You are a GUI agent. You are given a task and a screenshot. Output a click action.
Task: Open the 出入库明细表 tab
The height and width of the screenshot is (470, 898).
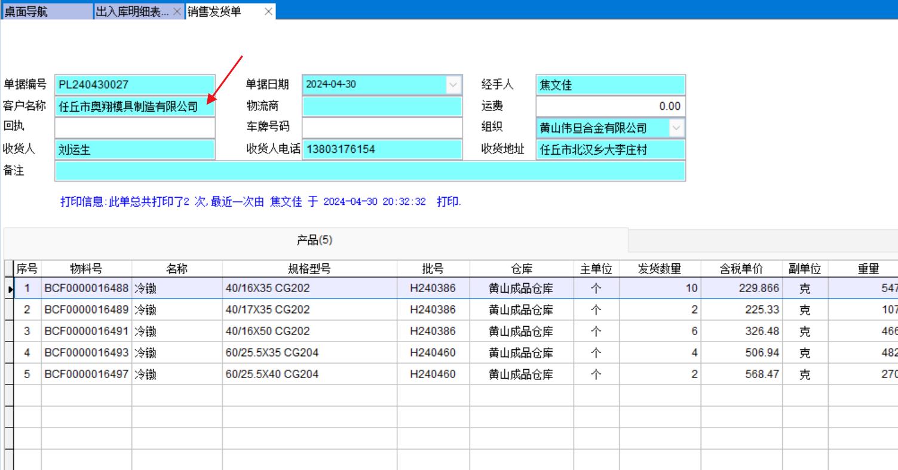[x=133, y=12]
